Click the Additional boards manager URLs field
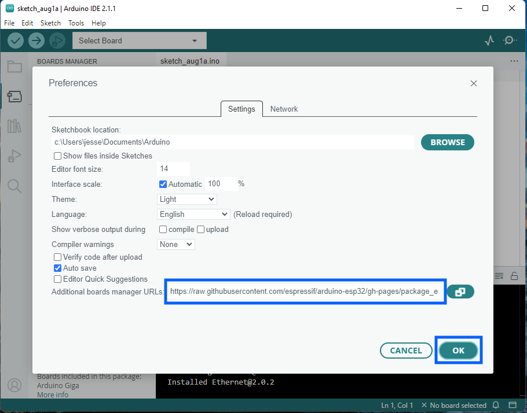Viewport: 527px width, 413px height. 305,292
